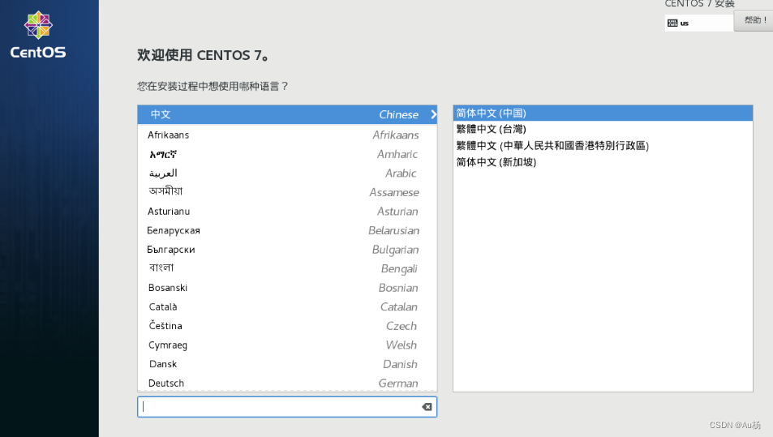773x437 pixels.
Task: Select the Bengali language row
Action: [x=287, y=268]
